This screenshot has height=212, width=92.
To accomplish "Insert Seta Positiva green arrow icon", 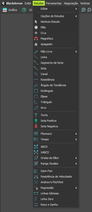I will pos(36,121).
